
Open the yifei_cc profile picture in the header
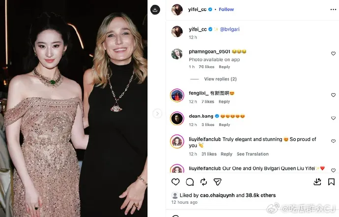177,10
